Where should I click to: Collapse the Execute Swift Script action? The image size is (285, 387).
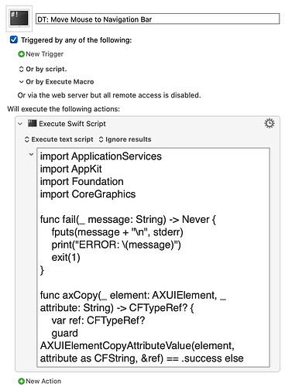[20, 124]
